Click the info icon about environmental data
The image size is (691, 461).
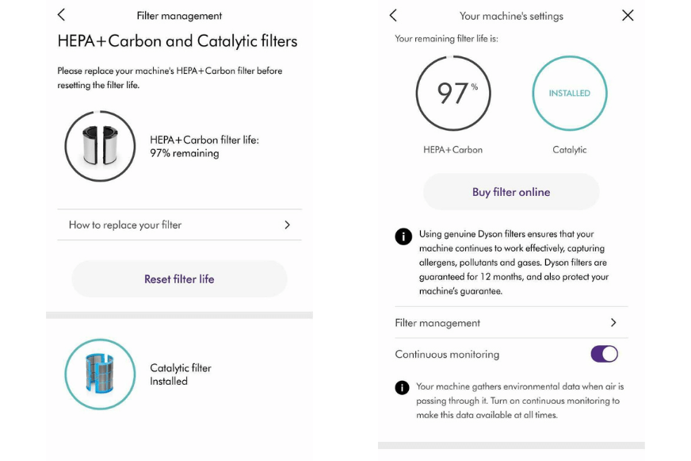pos(403,386)
